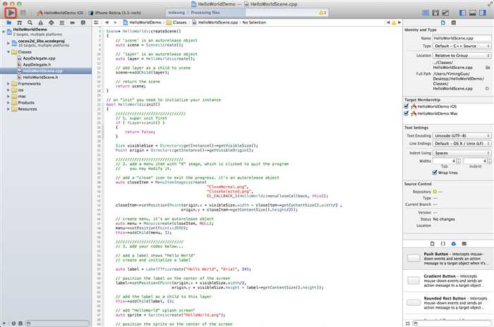The width and height of the screenshot is (494, 327).
Task: Click the warnings badge in activity bar
Action: pyautogui.click(x=323, y=13)
